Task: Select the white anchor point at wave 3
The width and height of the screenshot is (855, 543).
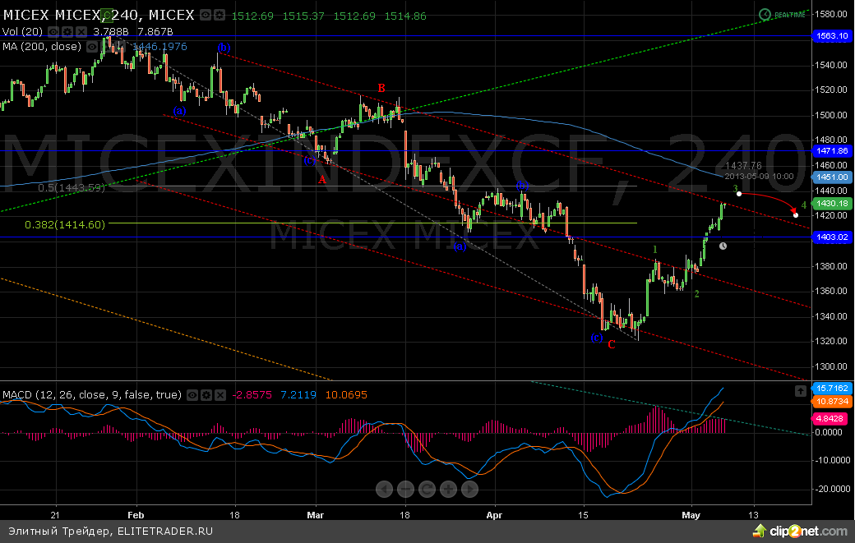Action: coord(739,194)
